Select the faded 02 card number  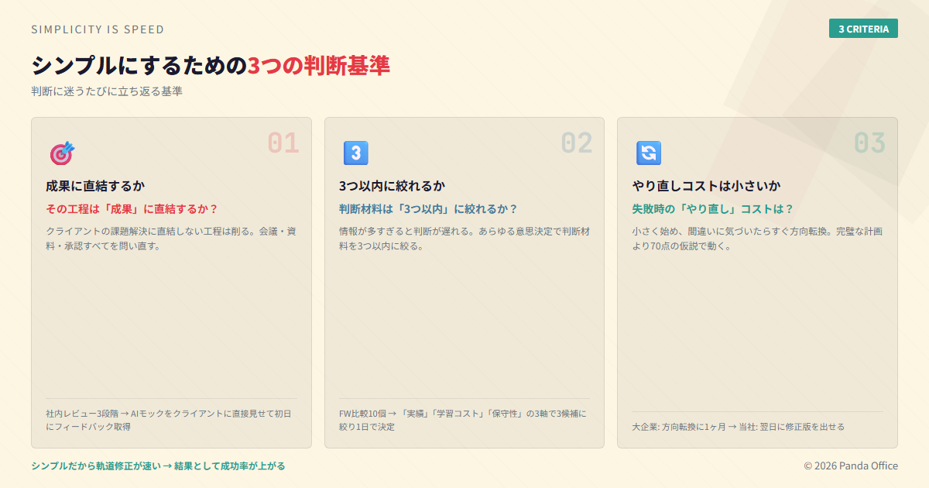(576, 143)
